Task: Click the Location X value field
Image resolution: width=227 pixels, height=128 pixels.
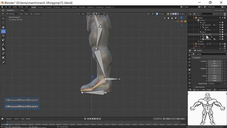Action: click(x=215, y=61)
